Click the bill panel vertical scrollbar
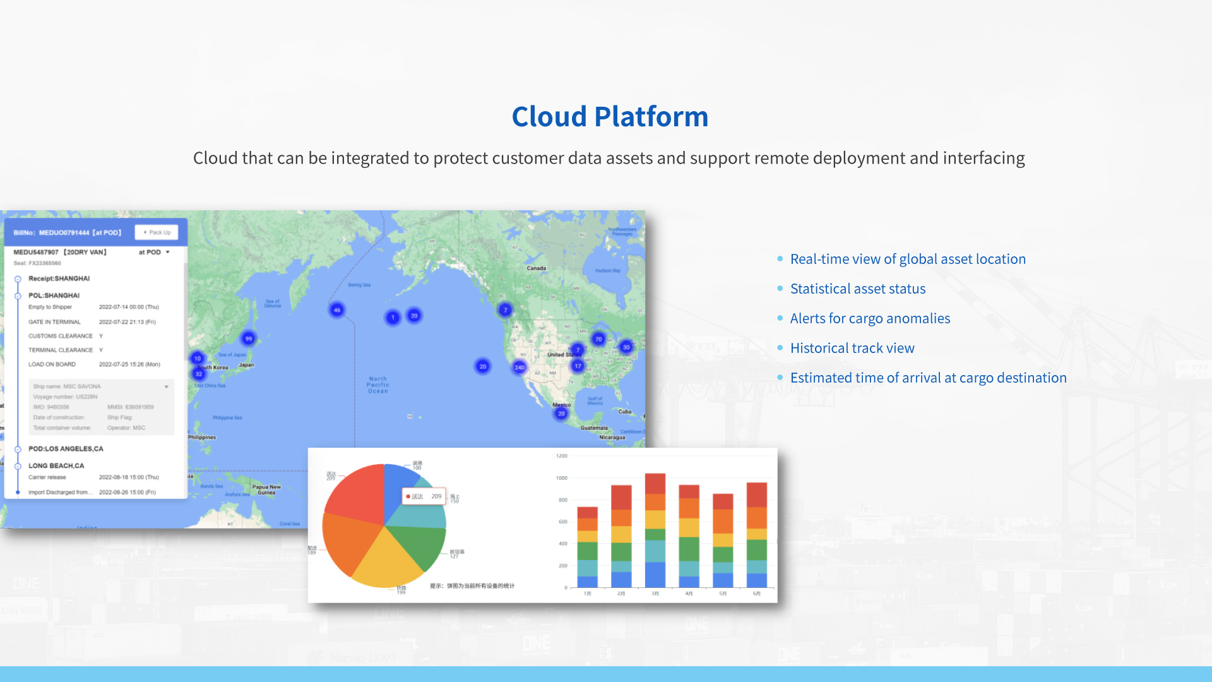This screenshot has width=1212, height=682. (185, 313)
